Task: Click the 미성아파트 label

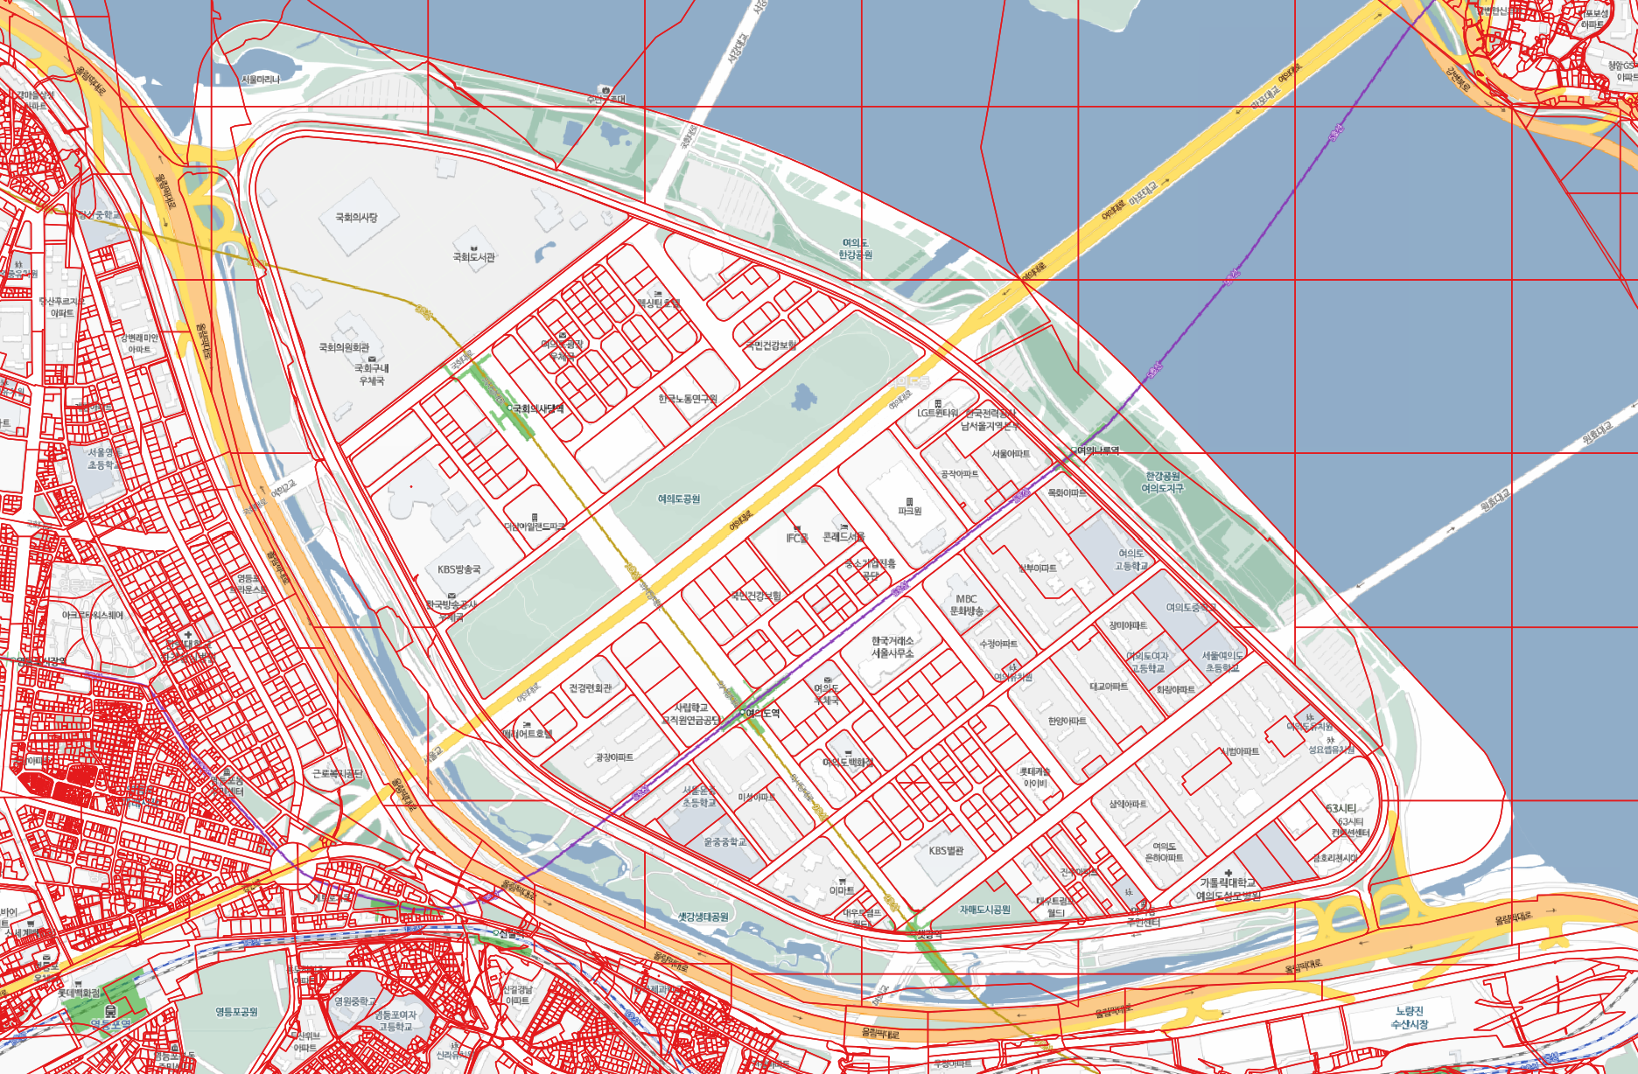Action: (x=757, y=798)
